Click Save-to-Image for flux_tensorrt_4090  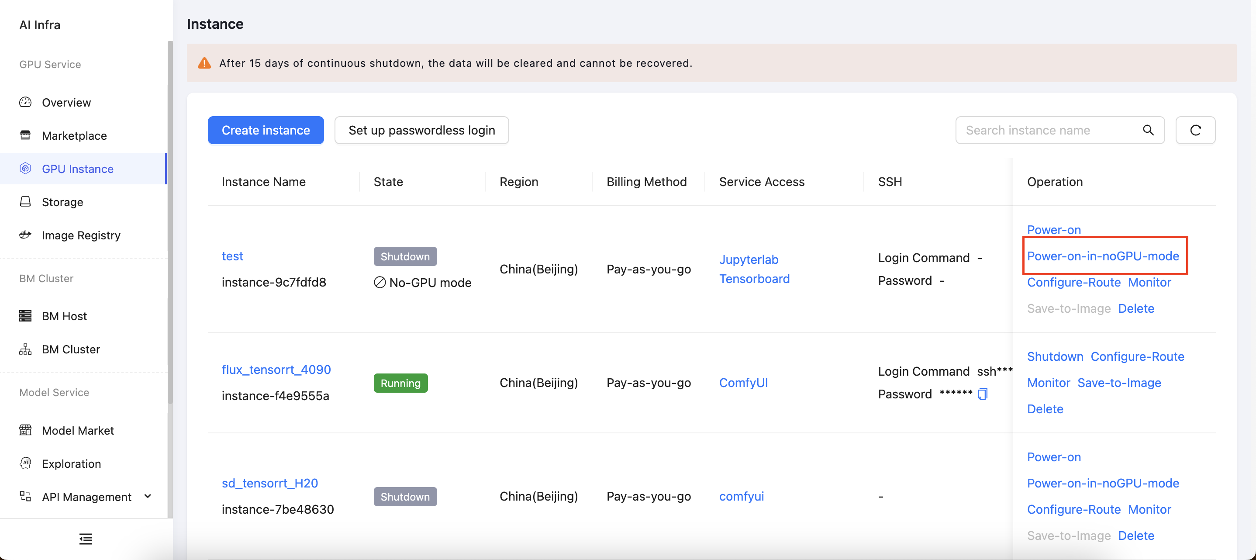(x=1119, y=383)
